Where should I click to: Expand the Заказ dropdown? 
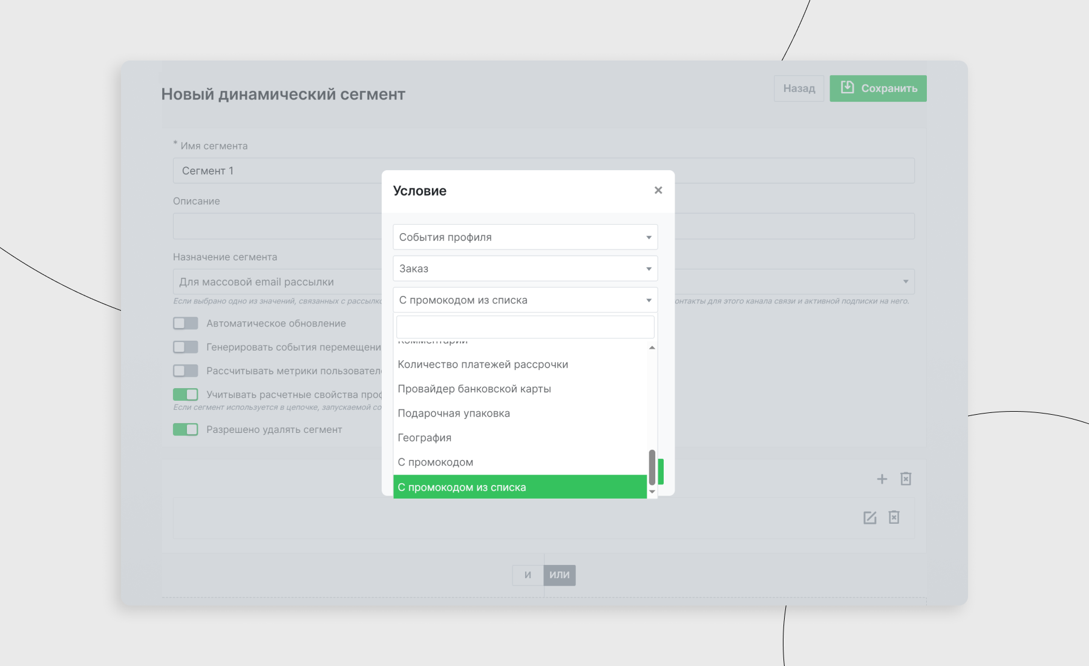525,269
